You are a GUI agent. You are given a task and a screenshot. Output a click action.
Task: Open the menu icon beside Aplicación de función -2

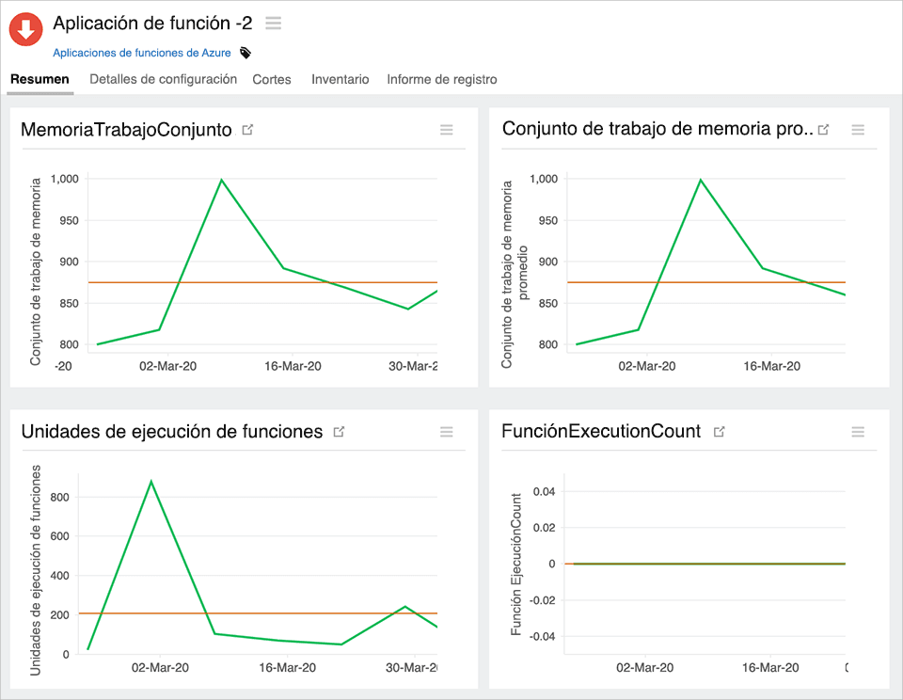(273, 24)
